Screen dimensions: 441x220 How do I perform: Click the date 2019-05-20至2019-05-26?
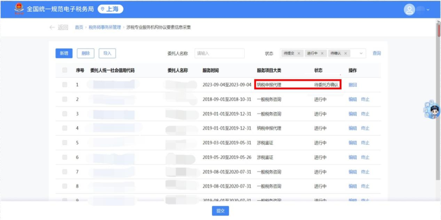(x=227, y=157)
